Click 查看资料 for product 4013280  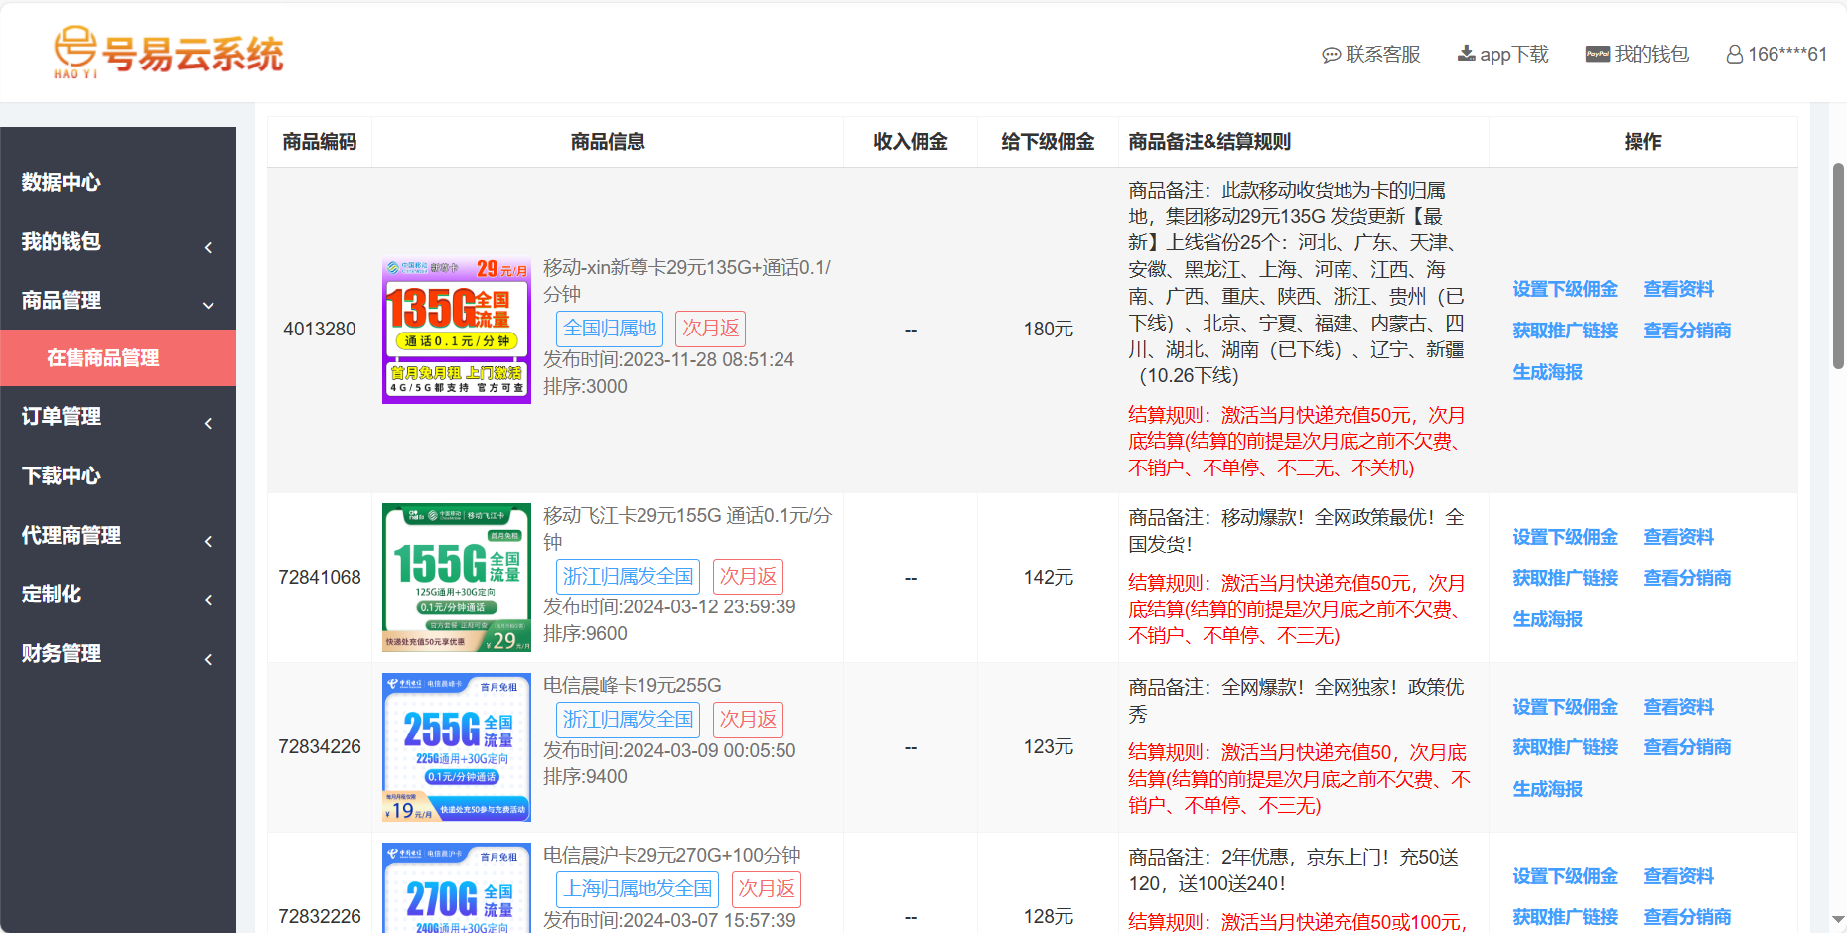[x=1679, y=289]
